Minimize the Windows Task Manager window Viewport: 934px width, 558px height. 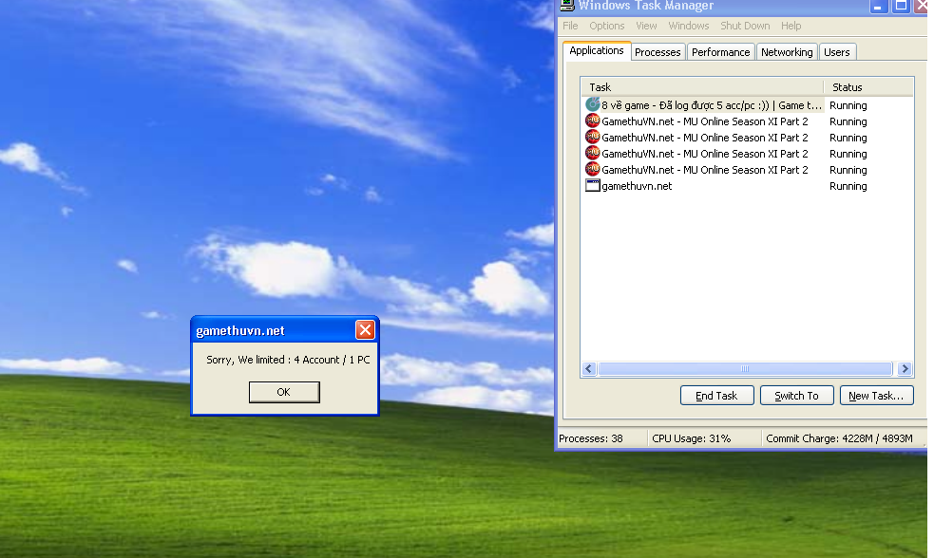(x=878, y=6)
